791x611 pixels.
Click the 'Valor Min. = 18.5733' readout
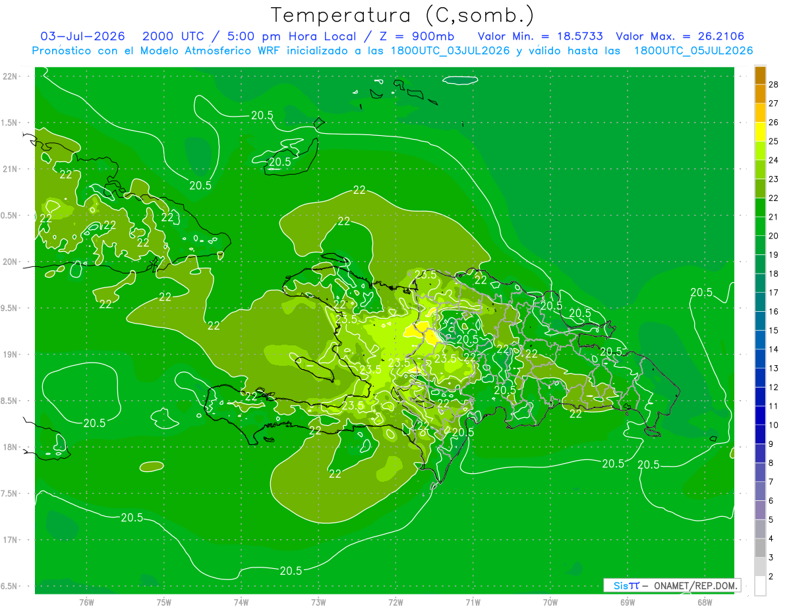click(541, 36)
